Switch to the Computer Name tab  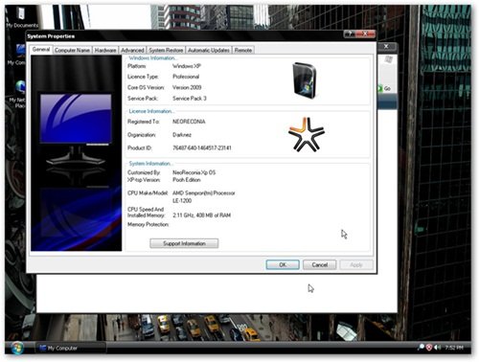72,50
